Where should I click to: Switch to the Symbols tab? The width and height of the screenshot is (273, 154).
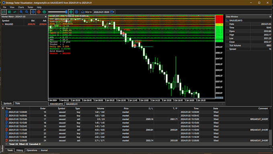click(8, 103)
